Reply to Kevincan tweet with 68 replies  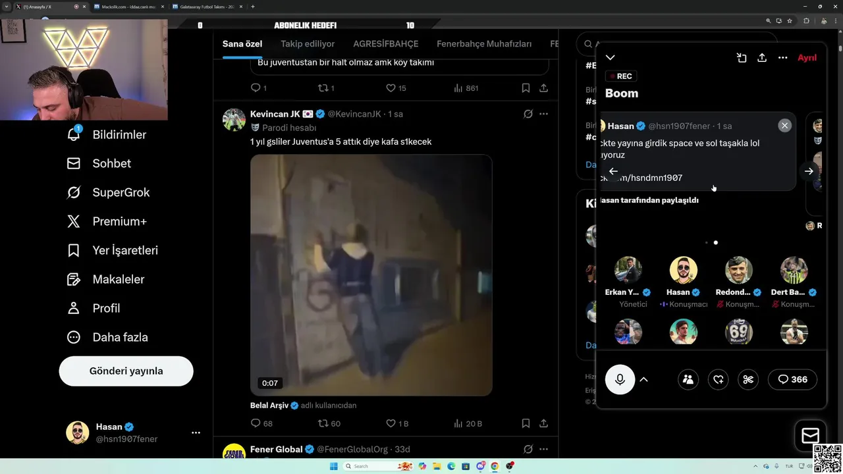point(261,423)
